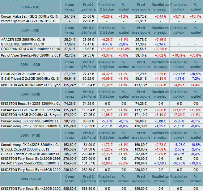
Task: Click Pred mesiacom header in DDR4 - 4GB section
Action: [141, 7]
